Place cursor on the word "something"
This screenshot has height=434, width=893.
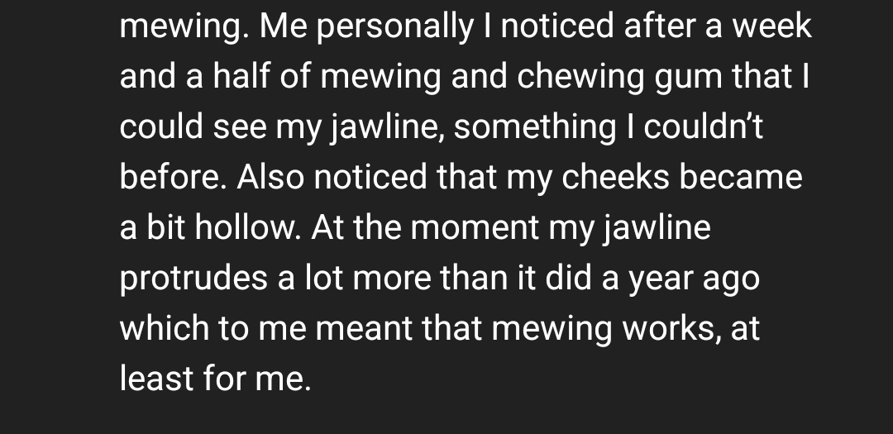[535, 127]
